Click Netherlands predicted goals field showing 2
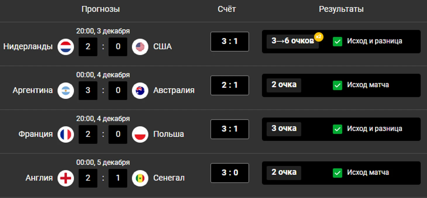Viewport: 427px width, 198px height. (x=88, y=47)
